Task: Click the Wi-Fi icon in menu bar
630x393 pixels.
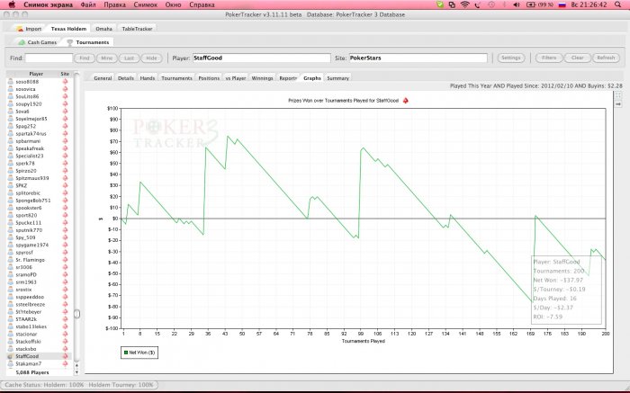Action: 464,5
